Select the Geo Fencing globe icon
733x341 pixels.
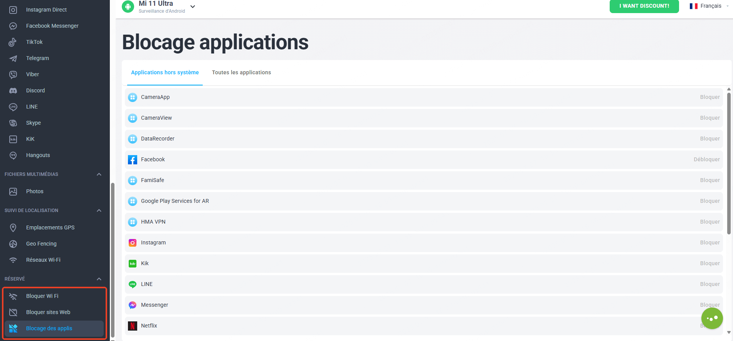point(13,244)
